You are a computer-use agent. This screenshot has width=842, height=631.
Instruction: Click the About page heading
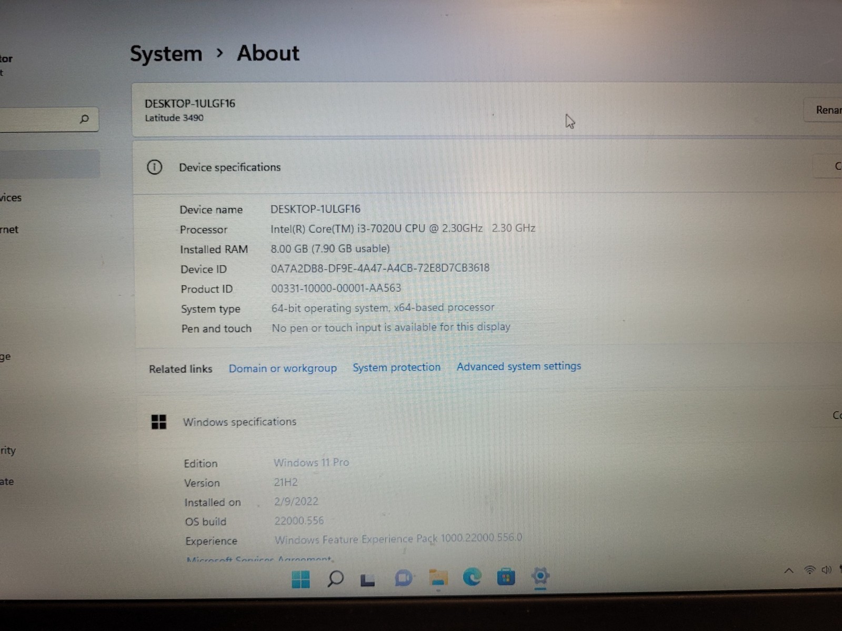(x=268, y=53)
